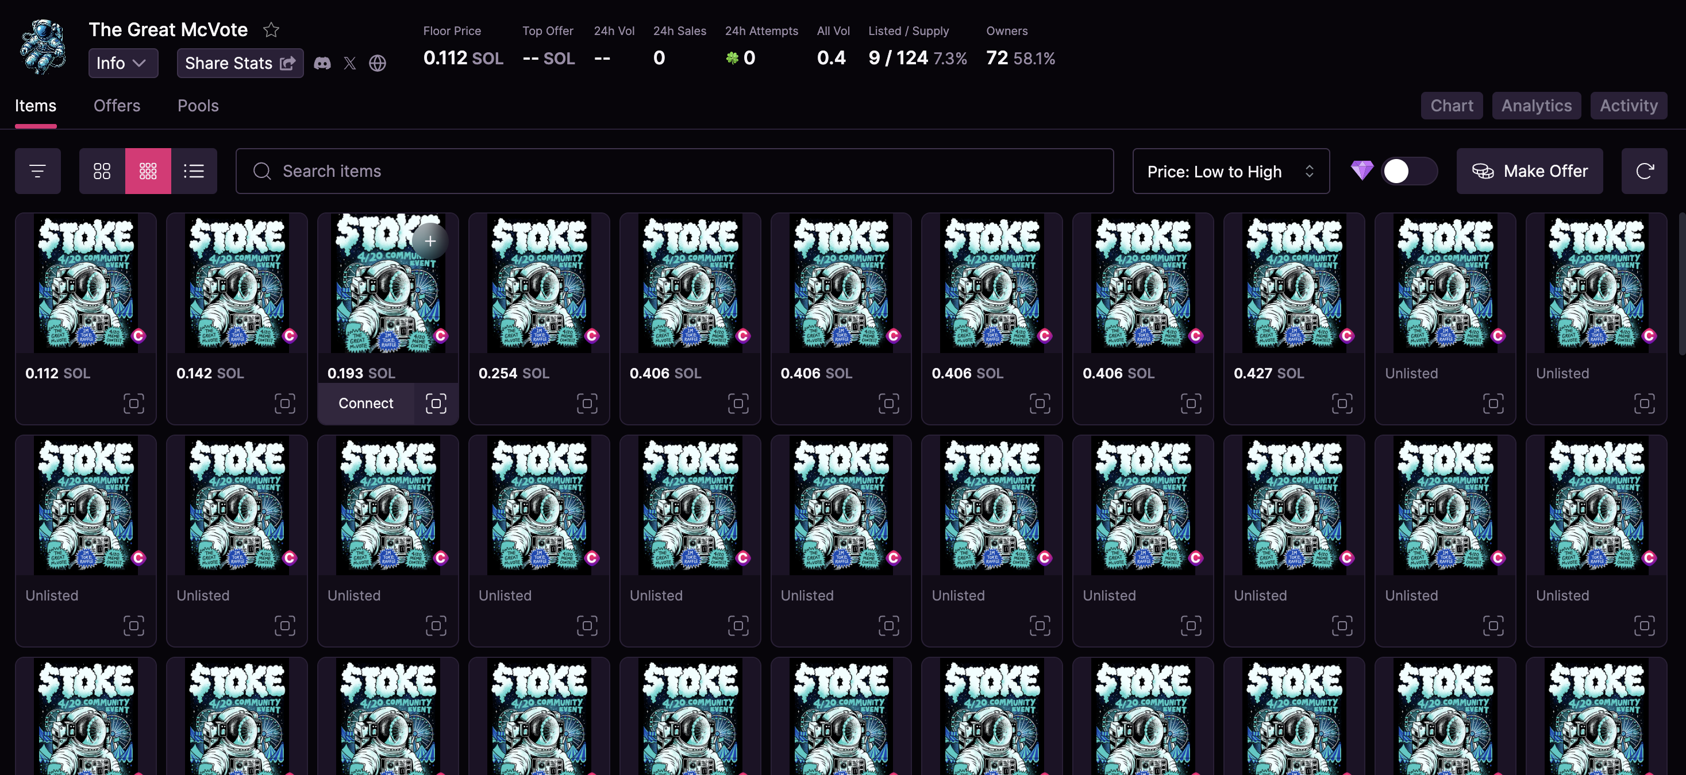
Task: Add the 0.193 SOL item to cart with plus icon
Action: pos(430,241)
